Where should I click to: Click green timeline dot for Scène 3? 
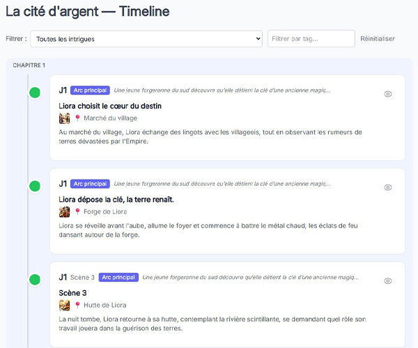[35, 280]
